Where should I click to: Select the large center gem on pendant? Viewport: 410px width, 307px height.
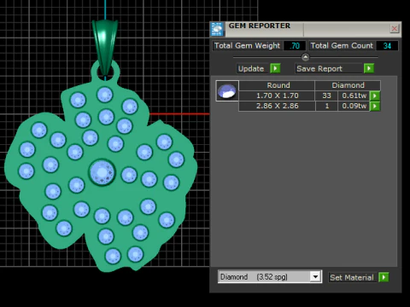pos(102,172)
